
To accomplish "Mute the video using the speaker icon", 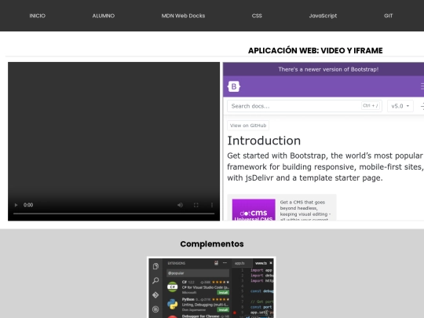I will (x=180, y=205).
